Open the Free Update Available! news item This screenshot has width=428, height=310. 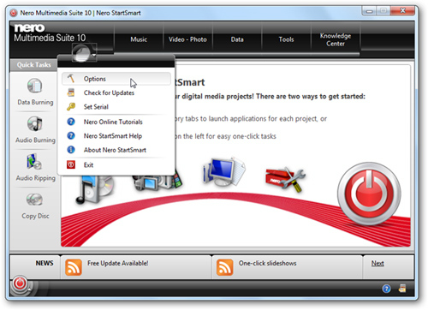pos(118,263)
